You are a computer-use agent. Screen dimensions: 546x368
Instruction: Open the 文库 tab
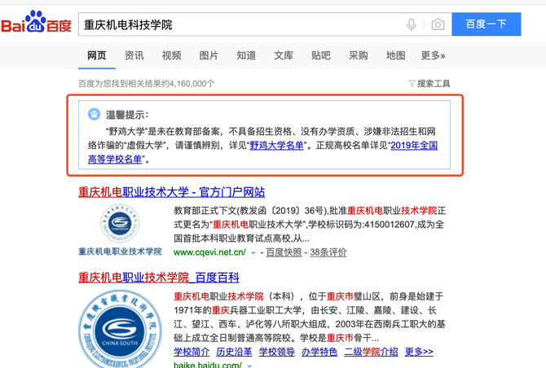(284, 55)
